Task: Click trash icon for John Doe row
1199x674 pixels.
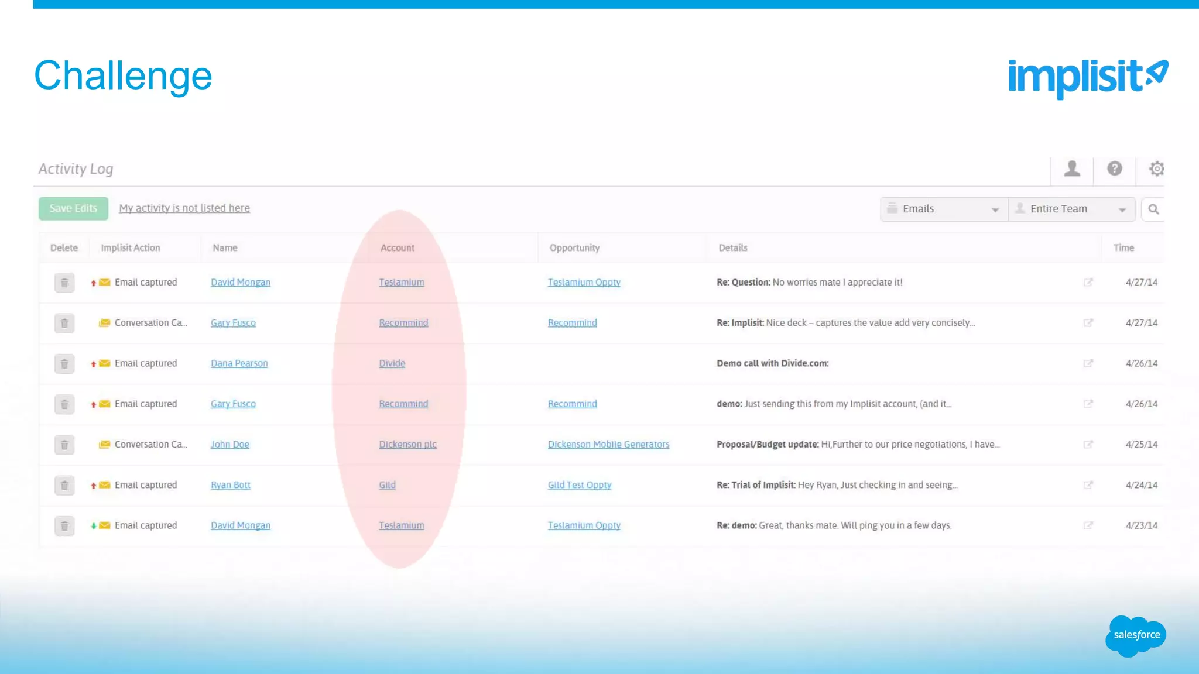Action: tap(64, 445)
